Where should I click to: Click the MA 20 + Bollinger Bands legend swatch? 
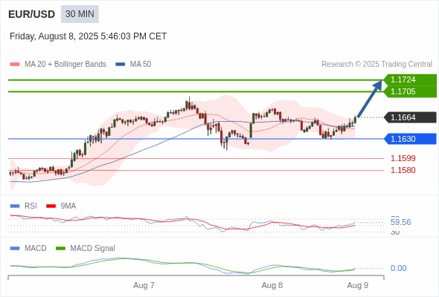click(15, 65)
